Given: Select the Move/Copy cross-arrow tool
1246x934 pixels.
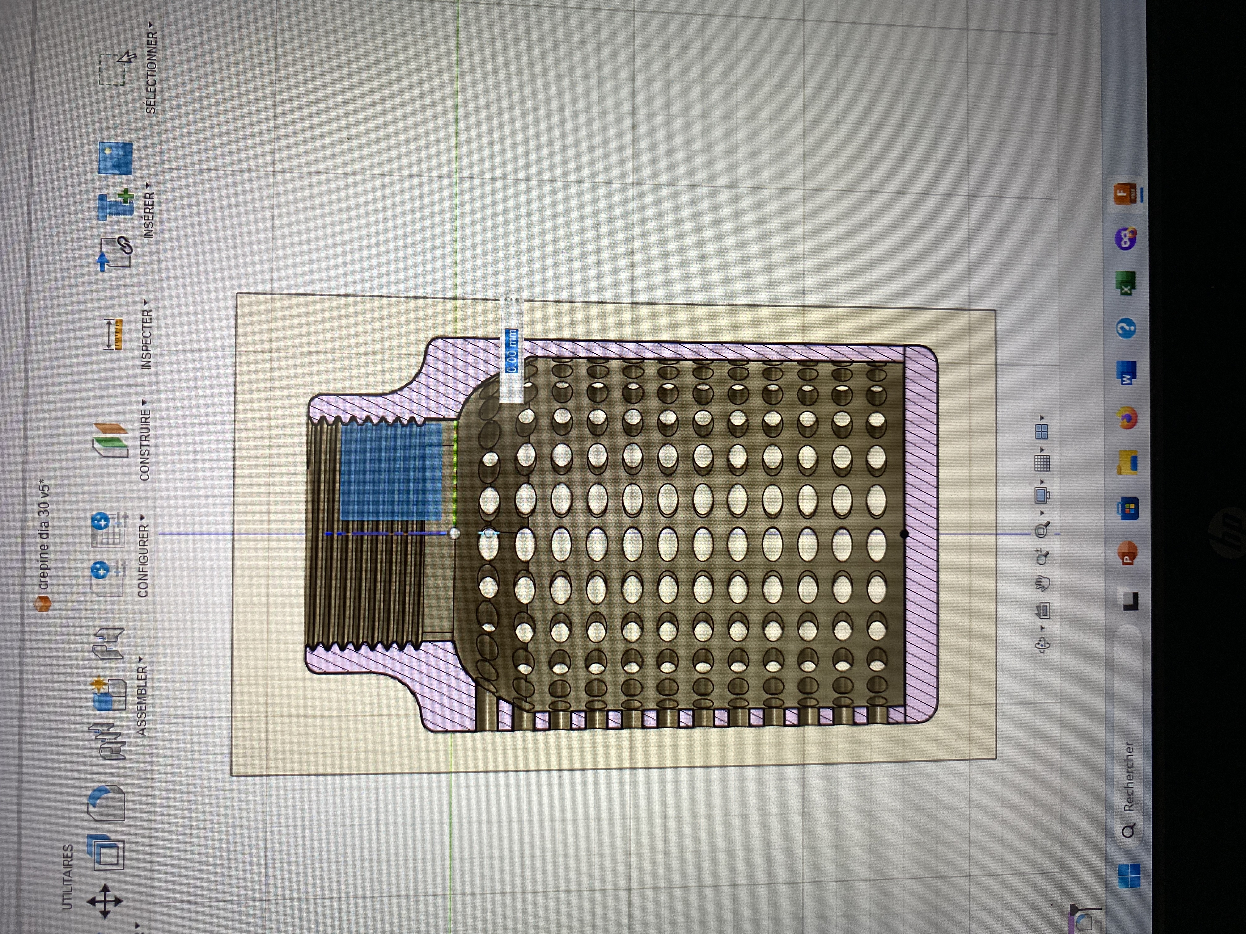Looking at the screenshot, I should 105,901.
